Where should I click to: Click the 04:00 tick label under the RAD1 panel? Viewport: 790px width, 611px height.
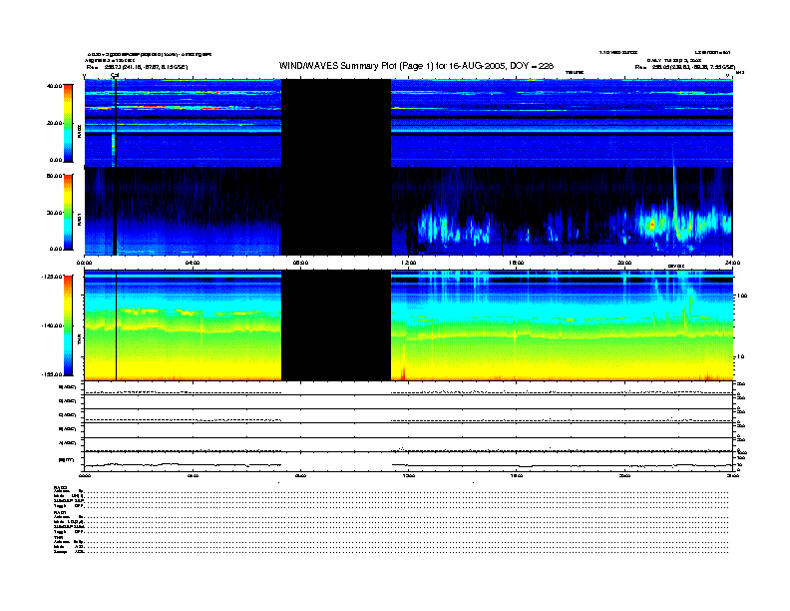[x=193, y=263]
